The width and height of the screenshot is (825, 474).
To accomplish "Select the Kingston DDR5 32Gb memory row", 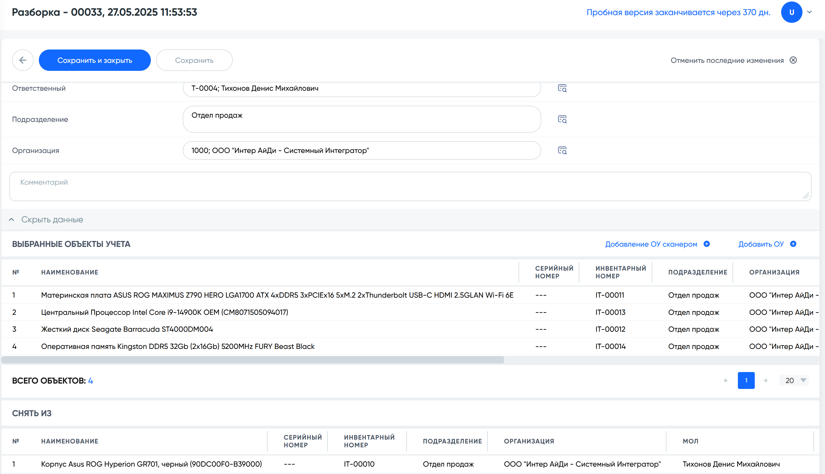I will (x=410, y=346).
